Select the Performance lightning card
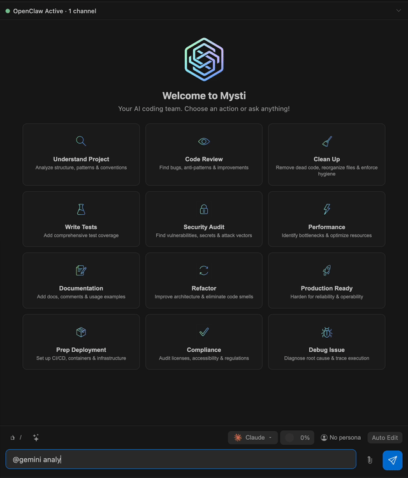Image resolution: width=408 pixels, height=478 pixels. pyautogui.click(x=326, y=219)
